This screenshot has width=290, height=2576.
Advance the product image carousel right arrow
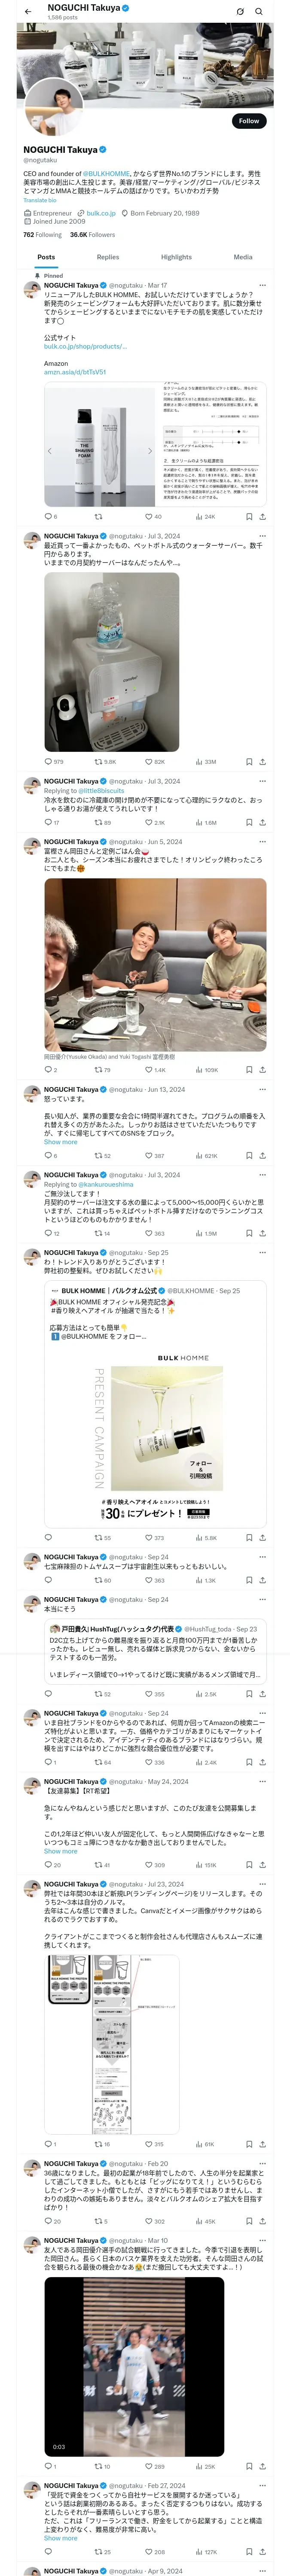(150, 451)
